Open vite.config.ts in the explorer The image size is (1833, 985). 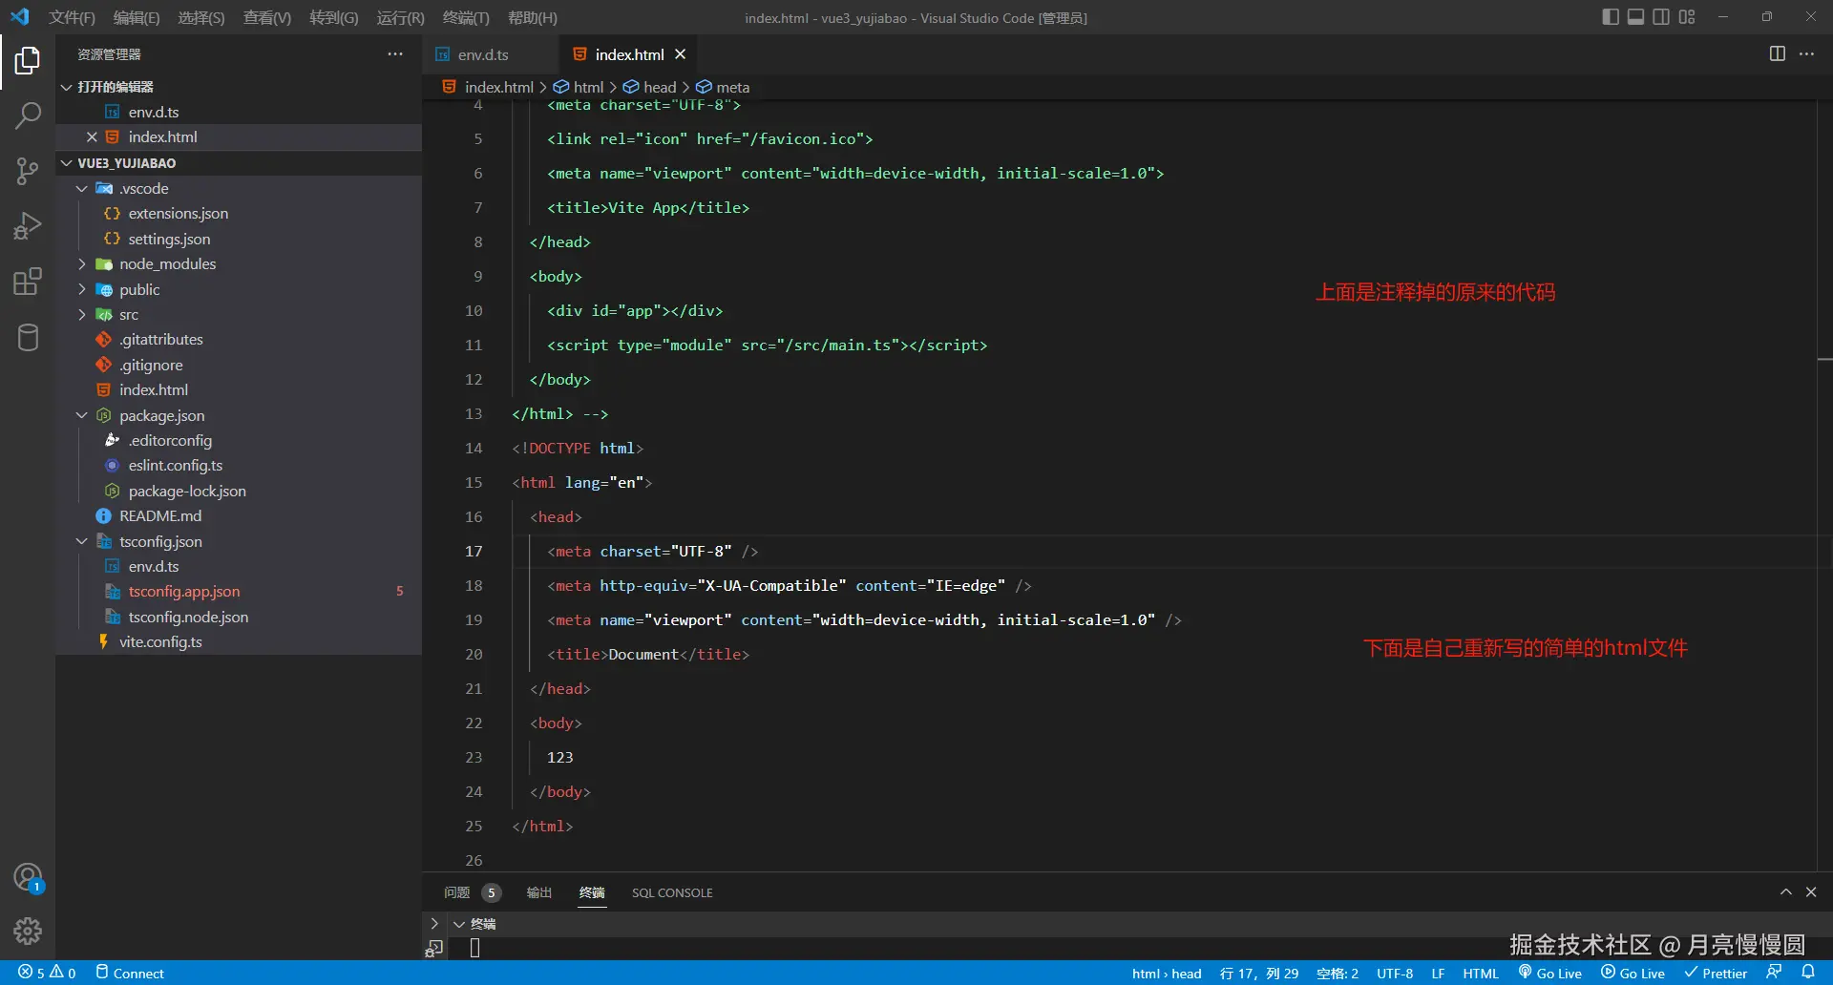tap(160, 642)
